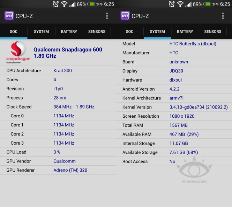Tap the Root Access row
The width and height of the screenshot is (232, 207).
click(x=174, y=161)
